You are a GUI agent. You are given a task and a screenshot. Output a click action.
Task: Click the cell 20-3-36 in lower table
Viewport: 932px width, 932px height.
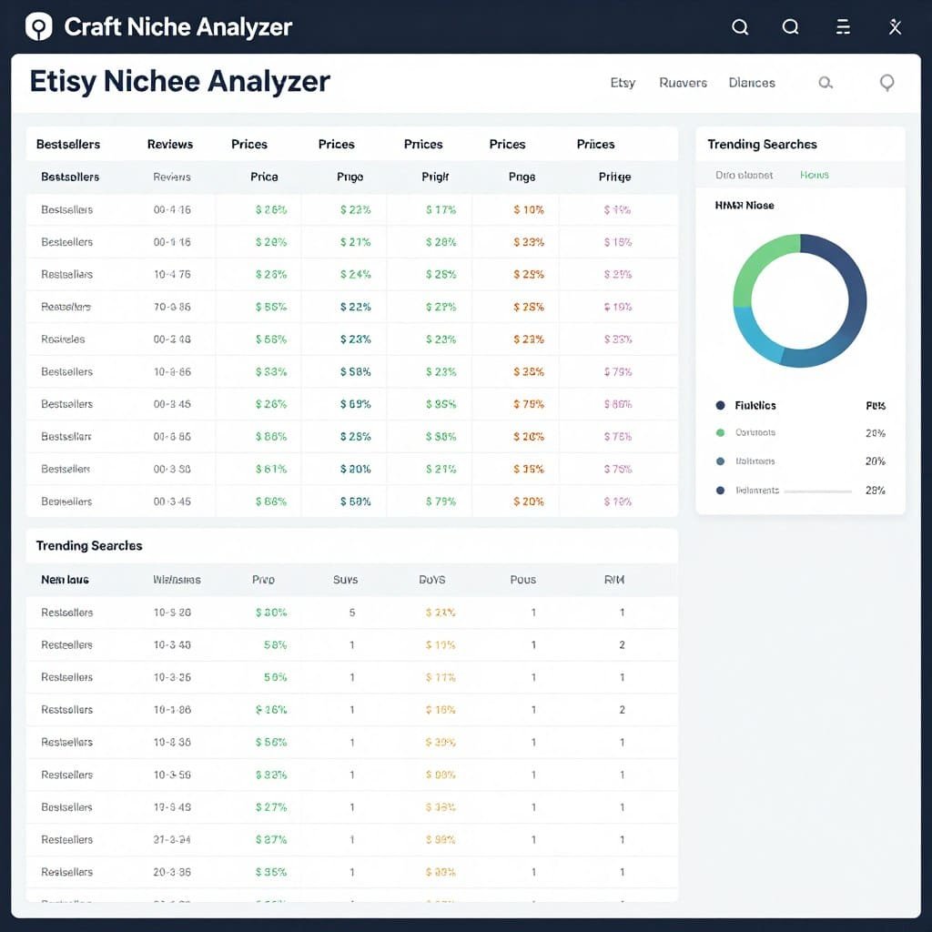(x=172, y=872)
